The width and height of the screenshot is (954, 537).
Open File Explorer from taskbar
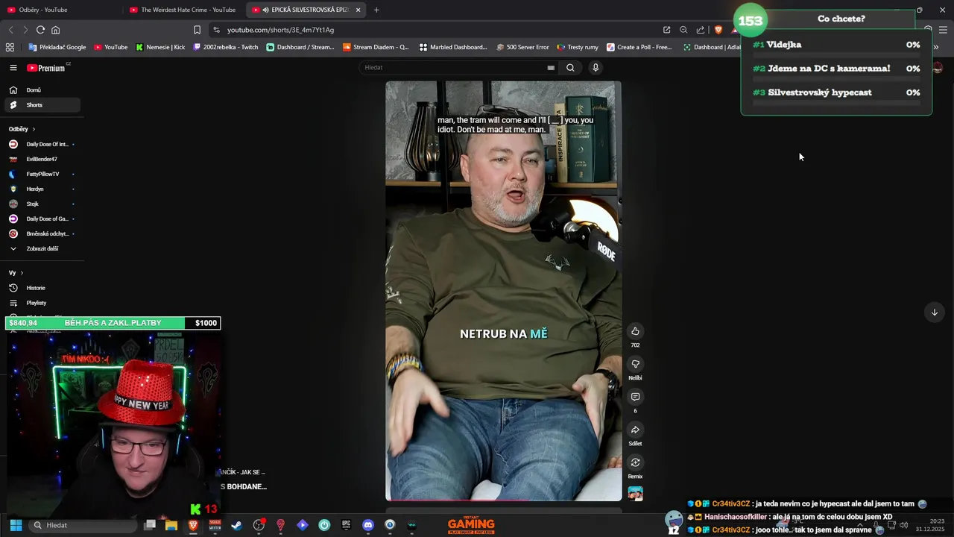[x=171, y=525]
